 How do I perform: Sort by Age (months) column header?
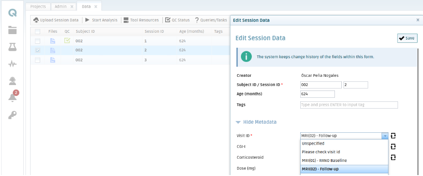(x=192, y=31)
